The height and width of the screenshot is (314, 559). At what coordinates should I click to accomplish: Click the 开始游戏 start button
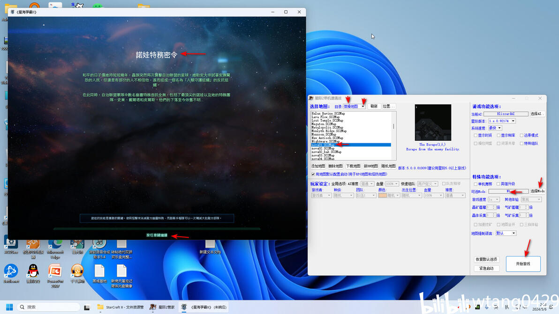pyautogui.click(x=523, y=264)
